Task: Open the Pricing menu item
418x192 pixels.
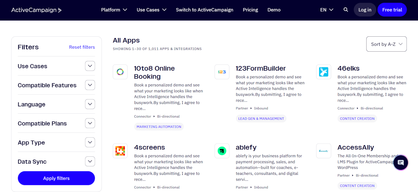Action: click(250, 10)
